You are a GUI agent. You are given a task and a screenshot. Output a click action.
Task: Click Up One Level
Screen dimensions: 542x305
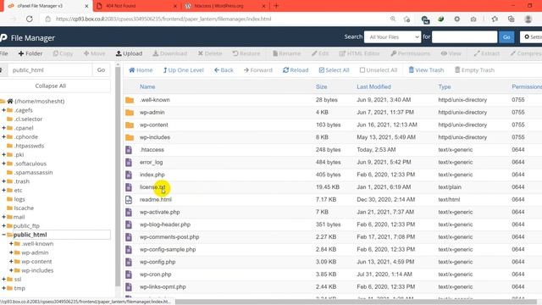click(x=183, y=70)
